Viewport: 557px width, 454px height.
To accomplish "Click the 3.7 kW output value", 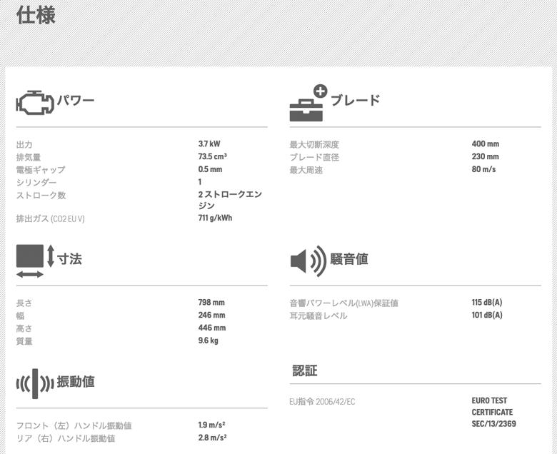I will pos(209,144).
